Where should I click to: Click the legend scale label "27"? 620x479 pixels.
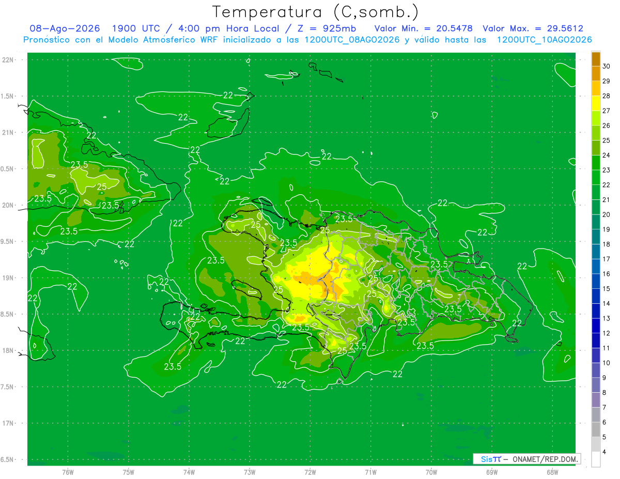click(606, 111)
